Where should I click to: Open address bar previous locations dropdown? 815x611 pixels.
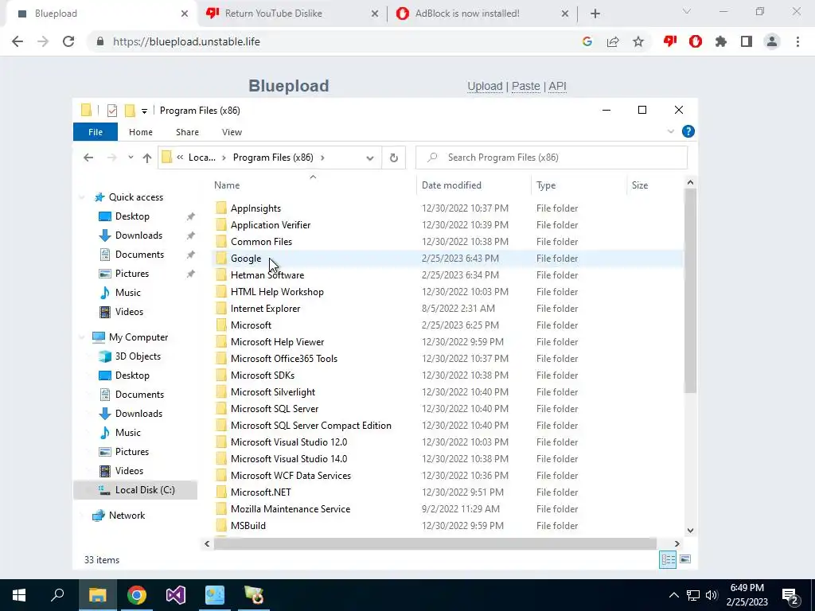[x=369, y=158]
